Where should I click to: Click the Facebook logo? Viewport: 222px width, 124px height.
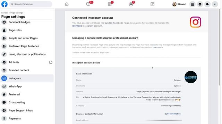point(5,4)
